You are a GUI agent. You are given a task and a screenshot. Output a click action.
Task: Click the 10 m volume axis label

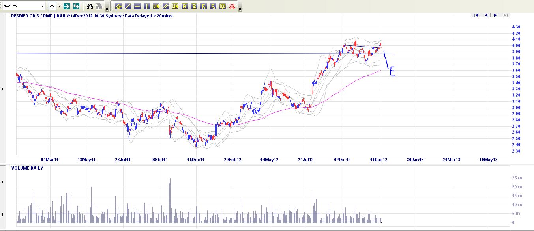click(x=517, y=205)
